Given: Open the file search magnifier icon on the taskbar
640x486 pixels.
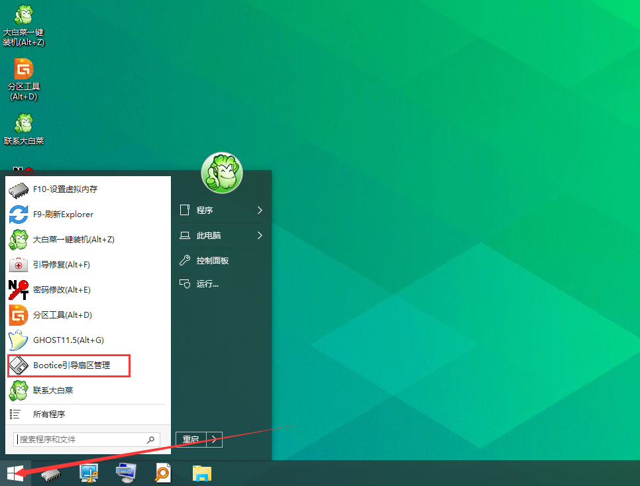Looking at the screenshot, I should coord(162,473).
